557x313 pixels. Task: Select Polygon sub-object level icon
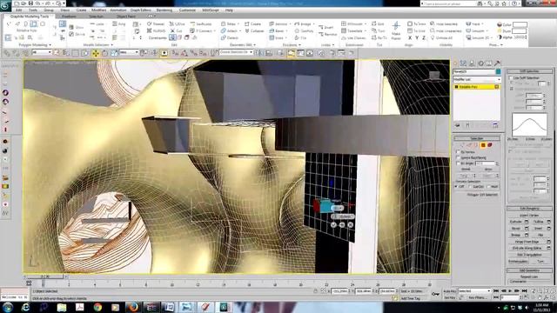pos(483,145)
